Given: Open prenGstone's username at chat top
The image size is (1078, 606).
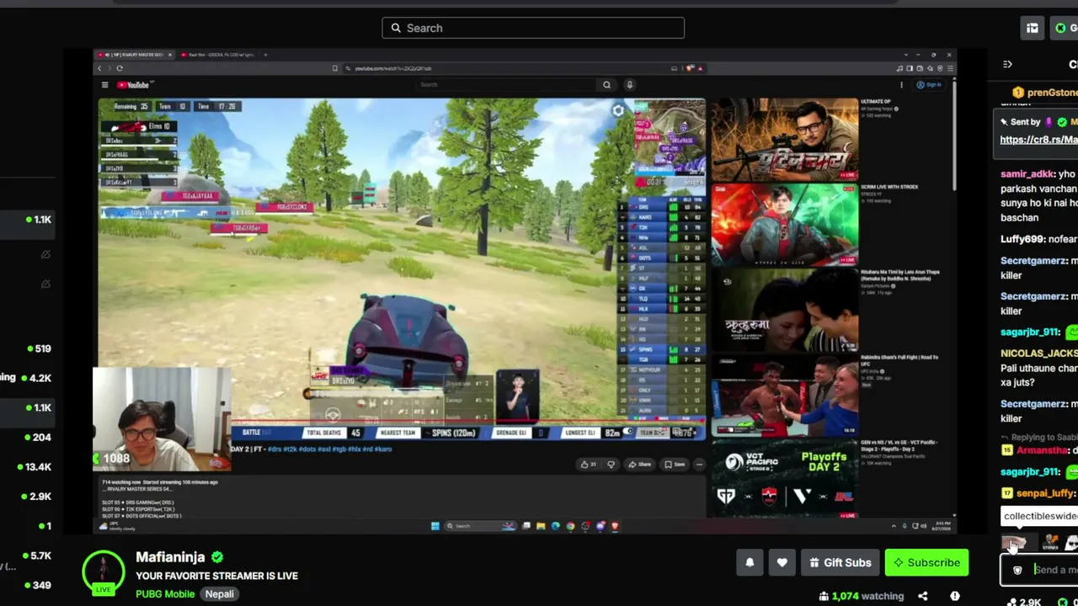Looking at the screenshot, I should tap(1052, 93).
